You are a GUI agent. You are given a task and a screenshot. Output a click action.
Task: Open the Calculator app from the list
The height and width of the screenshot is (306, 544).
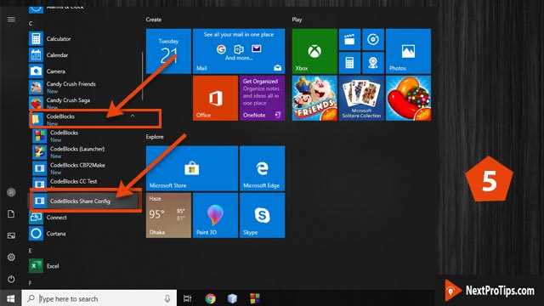click(x=83, y=39)
